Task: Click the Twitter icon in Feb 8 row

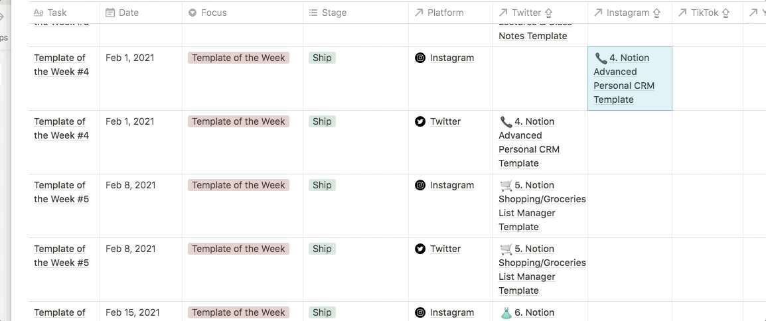Action: tap(420, 249)
